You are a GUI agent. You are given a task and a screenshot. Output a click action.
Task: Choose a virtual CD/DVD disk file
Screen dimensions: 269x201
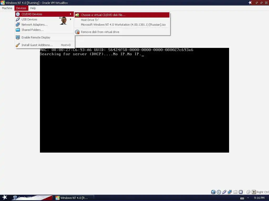pos(122,15)
